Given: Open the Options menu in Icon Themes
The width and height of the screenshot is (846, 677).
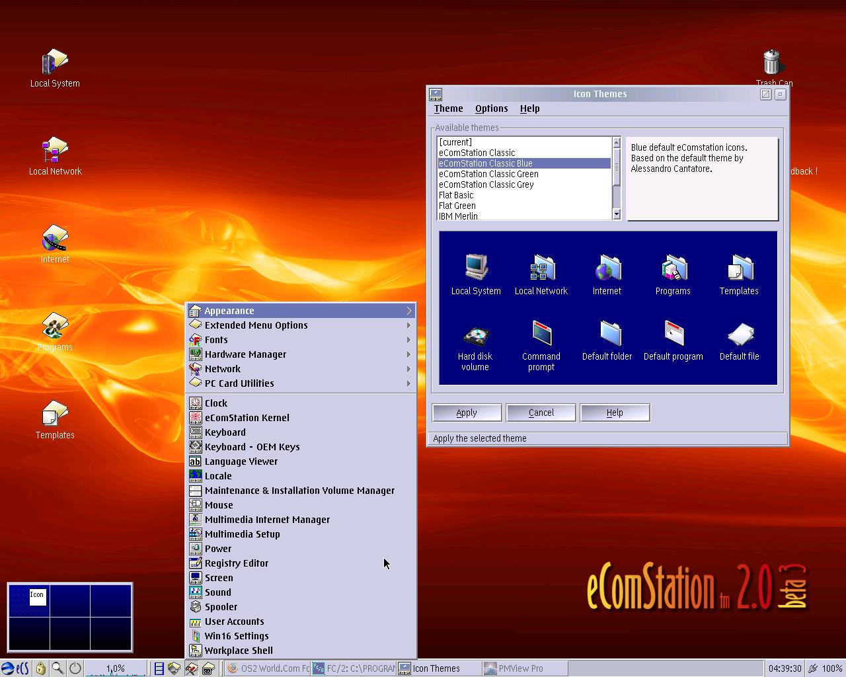Looking at the screenshot, I should (x=491, y=108).
